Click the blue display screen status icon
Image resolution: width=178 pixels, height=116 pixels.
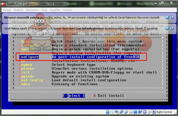135,112
